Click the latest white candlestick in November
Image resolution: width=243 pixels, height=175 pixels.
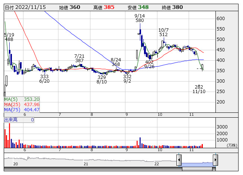(x=202, y=67)
